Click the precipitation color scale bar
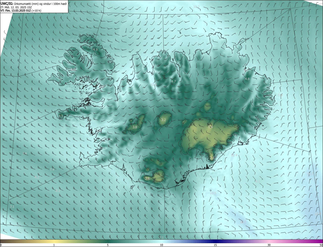 tap(161, 241)
